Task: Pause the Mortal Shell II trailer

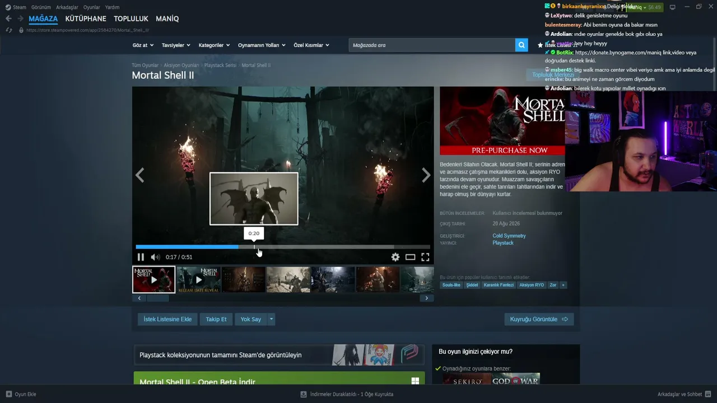Action: (x=141, y=257)
